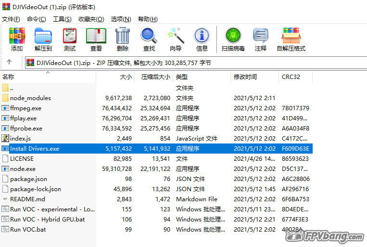Image resolution: width=367 pixels, height=247 pixels.
Task: Open the 收藏夹(O) menu
Action: click(91, 19)
